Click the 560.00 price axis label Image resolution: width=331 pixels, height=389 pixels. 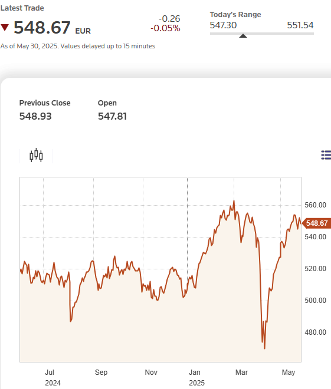coord(315,205)
